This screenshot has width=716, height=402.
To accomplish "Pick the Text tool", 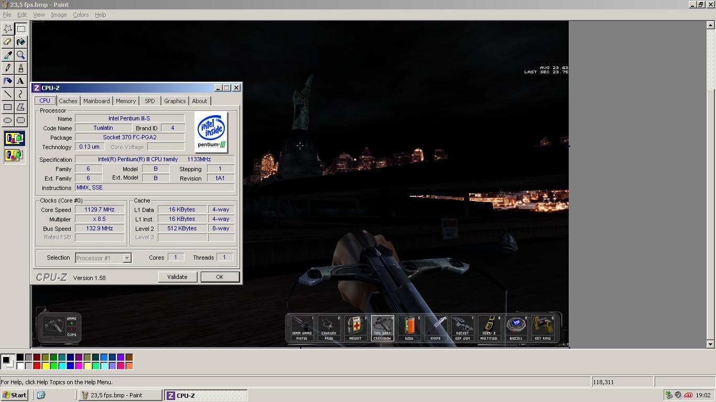I will [21, 81].
